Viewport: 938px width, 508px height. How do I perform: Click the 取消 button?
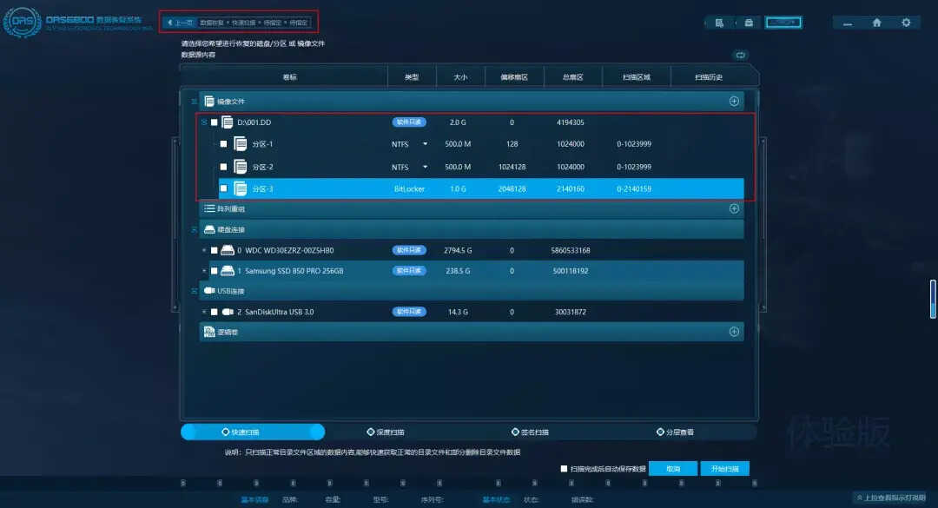pyautogui.click(x=673, y=469)
